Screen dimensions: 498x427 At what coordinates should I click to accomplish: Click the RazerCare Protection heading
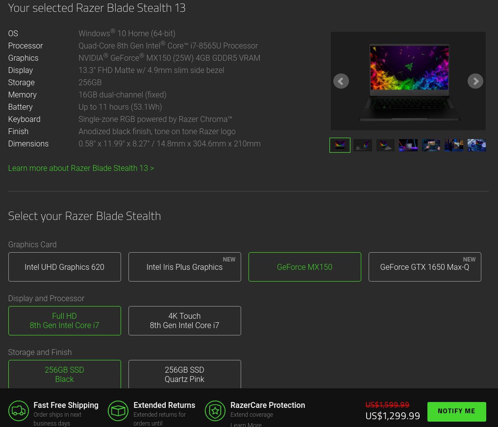point(268,405)
